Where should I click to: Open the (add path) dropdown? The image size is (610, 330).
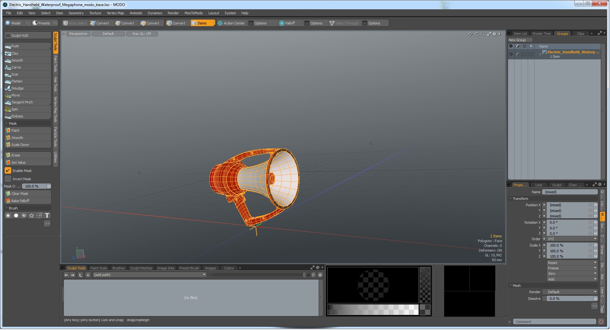(x=150, y=275)
